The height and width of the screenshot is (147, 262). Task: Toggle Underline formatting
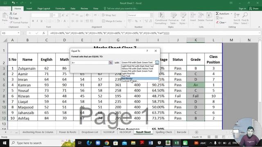41,21
